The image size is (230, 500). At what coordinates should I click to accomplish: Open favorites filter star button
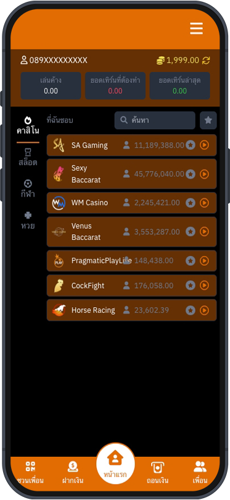pos(208,121)
